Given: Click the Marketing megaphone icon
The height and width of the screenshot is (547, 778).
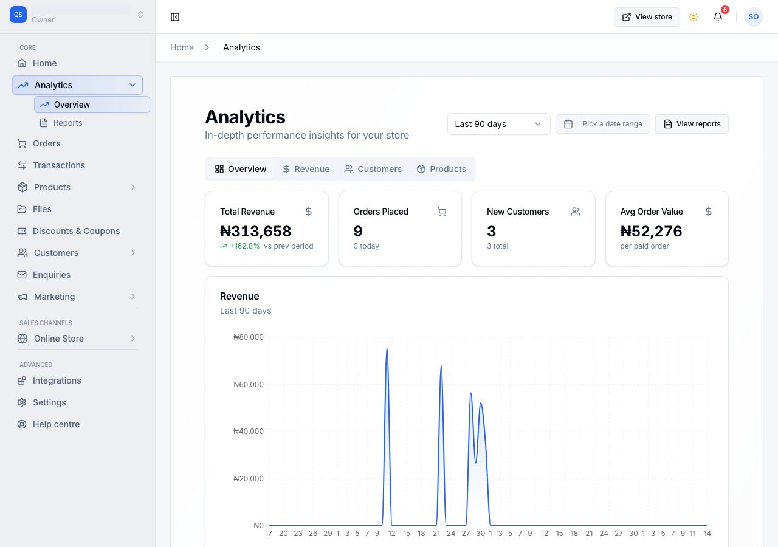Looking at the screenshot, I should click(22, 297).
